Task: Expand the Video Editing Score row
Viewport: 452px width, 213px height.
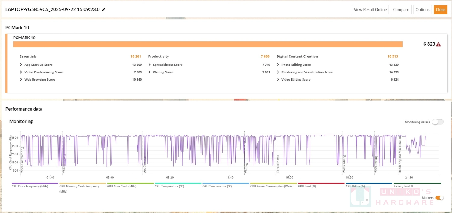Action: click(x=278, y=80)
